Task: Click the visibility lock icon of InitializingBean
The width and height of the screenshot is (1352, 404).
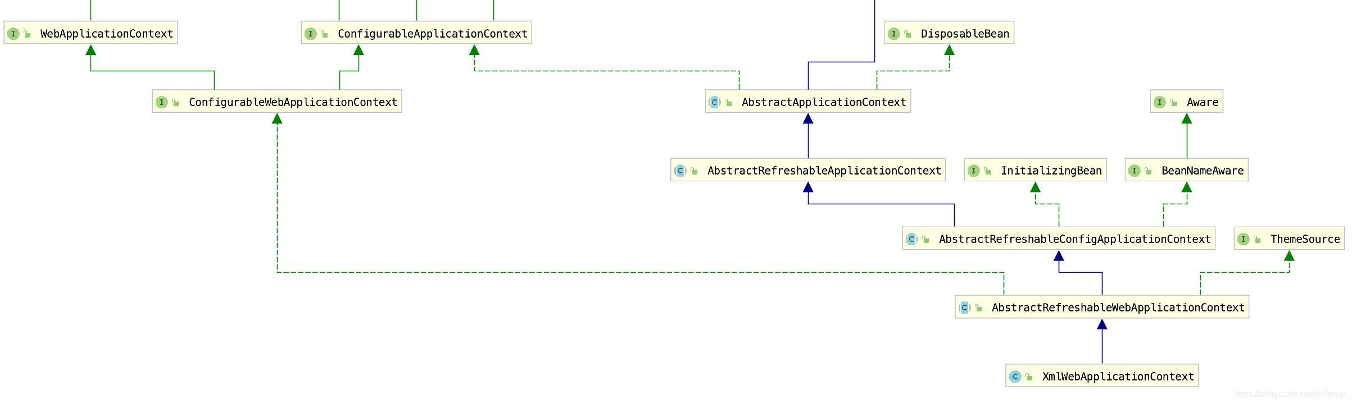Action: (x=987, y=171)
